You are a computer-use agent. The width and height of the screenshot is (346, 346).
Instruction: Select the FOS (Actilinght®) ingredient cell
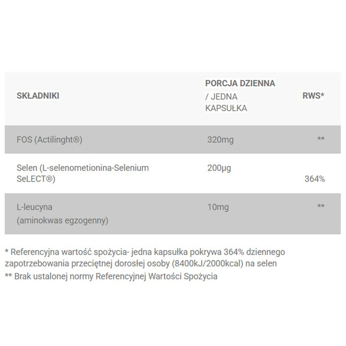[x=51, y=140]
